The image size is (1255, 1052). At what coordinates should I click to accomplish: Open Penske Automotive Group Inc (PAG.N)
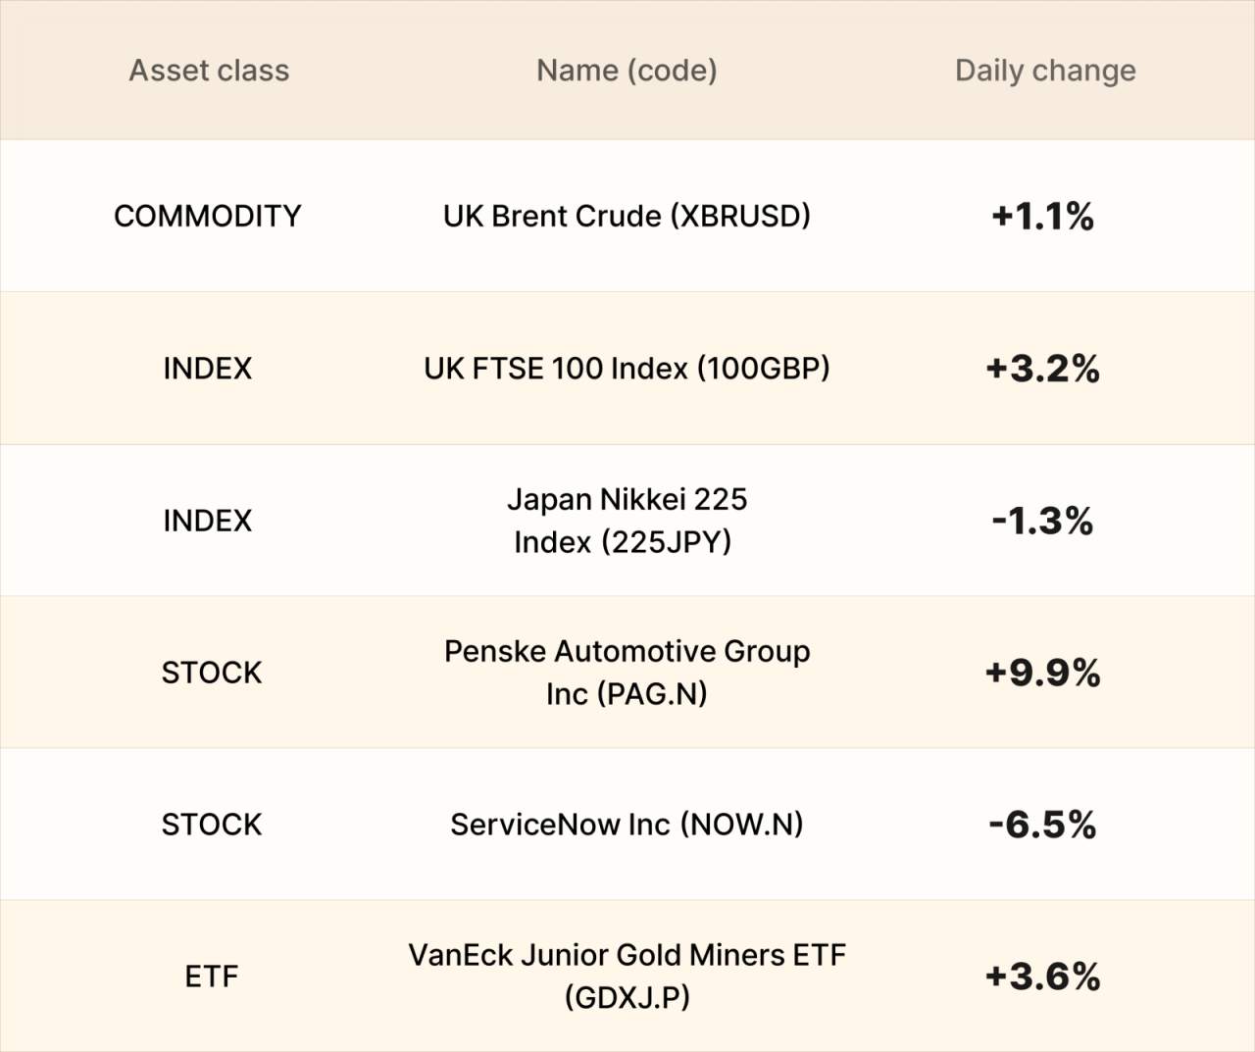click(x=627, y=673)
